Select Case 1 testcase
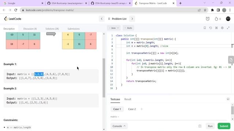 click(117, 109)
